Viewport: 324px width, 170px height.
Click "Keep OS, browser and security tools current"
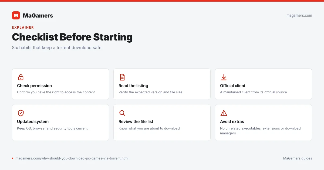52,128
